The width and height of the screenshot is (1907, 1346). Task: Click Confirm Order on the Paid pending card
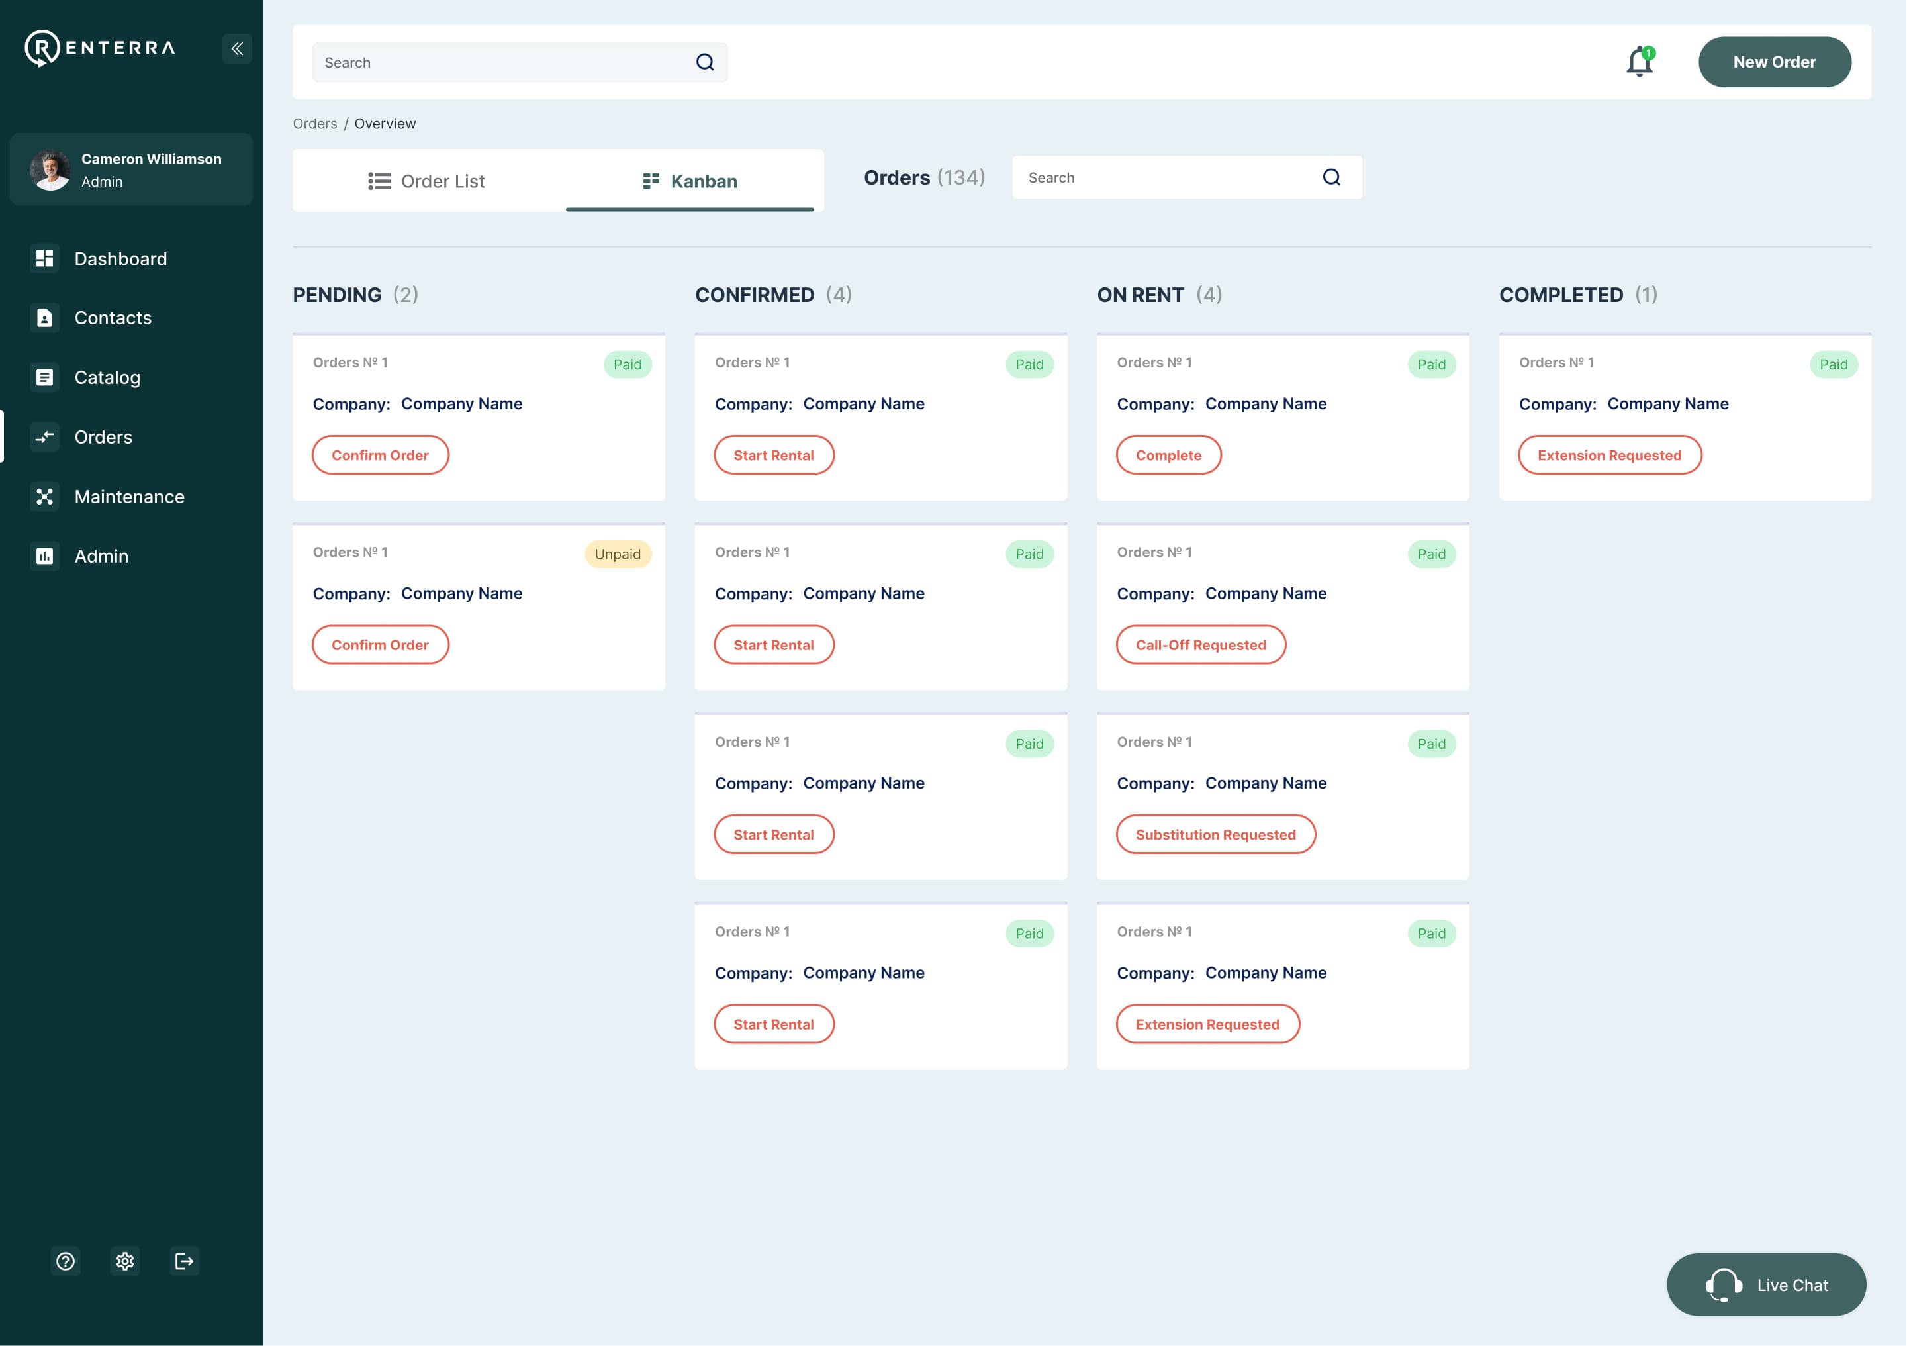pyautogui.click(x=381, y=456)
